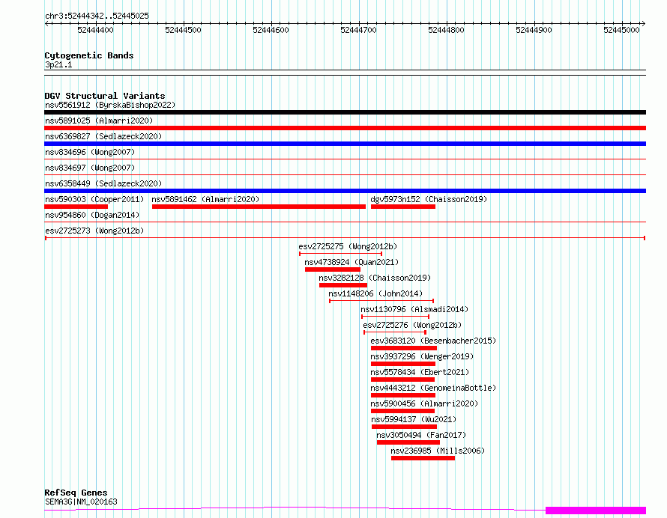Click the blue nsv6369827 variant bar
667x518 pixels.
[x=345, y=144]
